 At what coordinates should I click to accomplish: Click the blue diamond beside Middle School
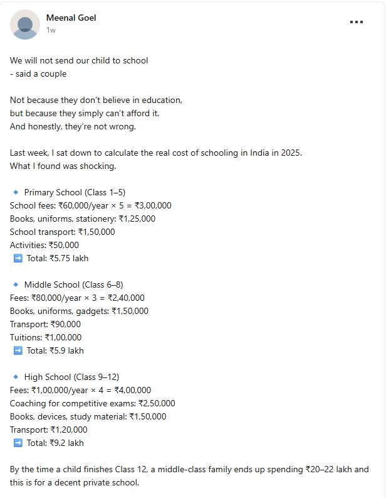click(16, 284)
